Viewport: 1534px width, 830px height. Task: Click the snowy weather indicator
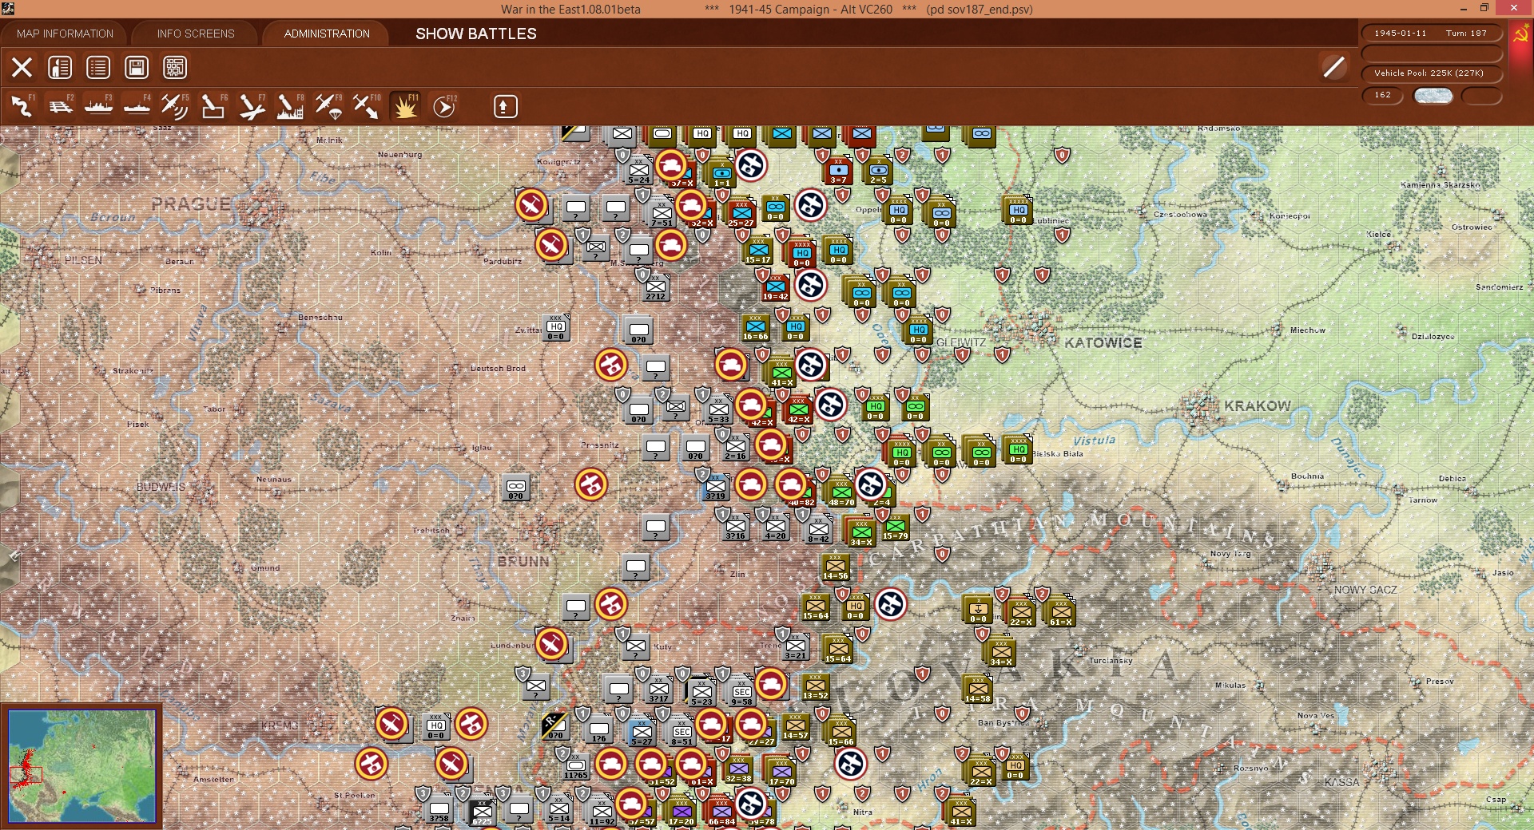point(1433,96)
